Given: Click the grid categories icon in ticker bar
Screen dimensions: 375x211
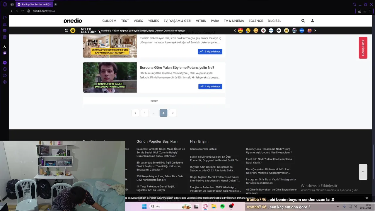Looking at the screenshot, I should [66, 30].
